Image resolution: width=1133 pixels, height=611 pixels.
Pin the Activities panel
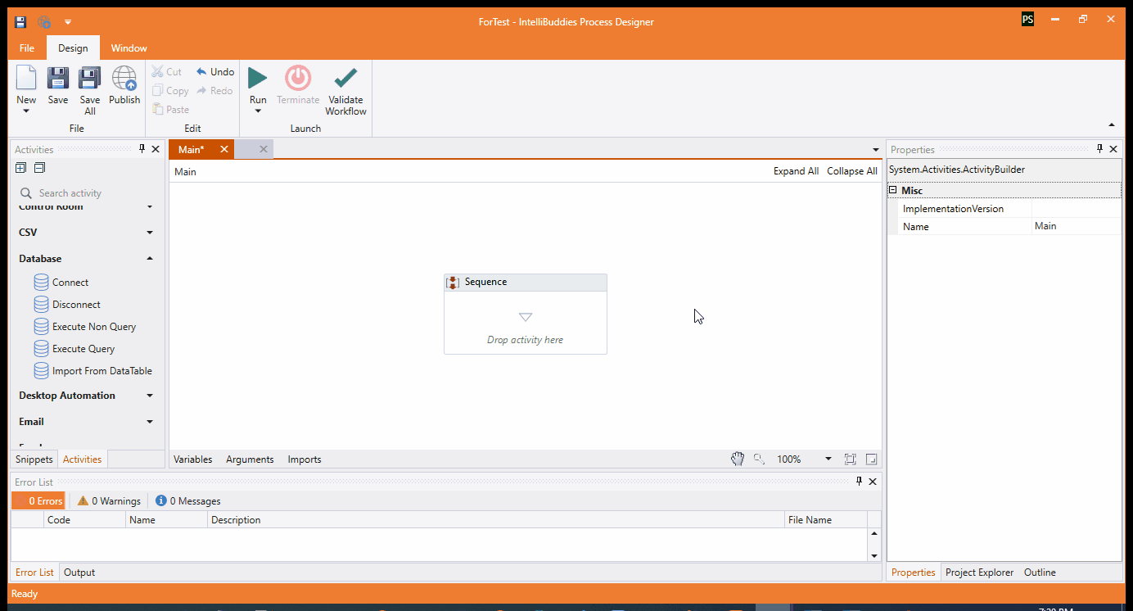point(143,148)
